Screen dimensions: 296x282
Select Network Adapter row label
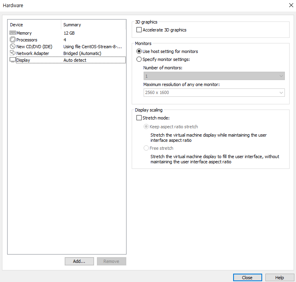pyautogui.click(x=33, y=53)
